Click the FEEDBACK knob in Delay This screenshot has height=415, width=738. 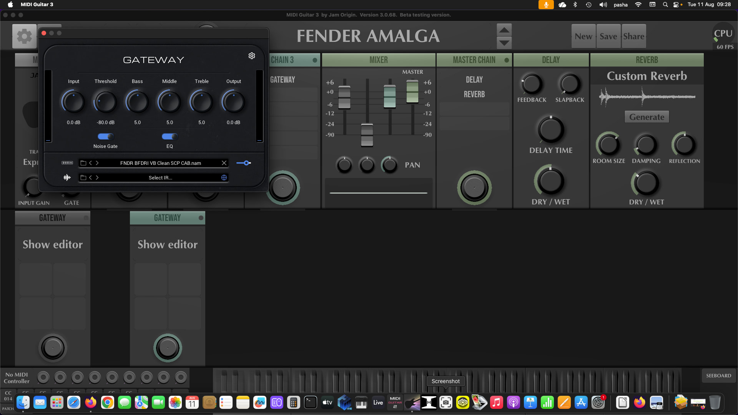click(x=532, y=84)
